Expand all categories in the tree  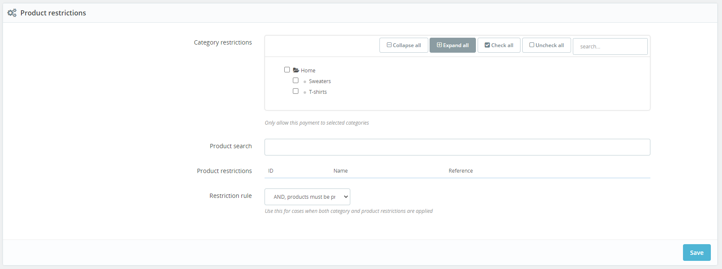[x=452, y=45]
